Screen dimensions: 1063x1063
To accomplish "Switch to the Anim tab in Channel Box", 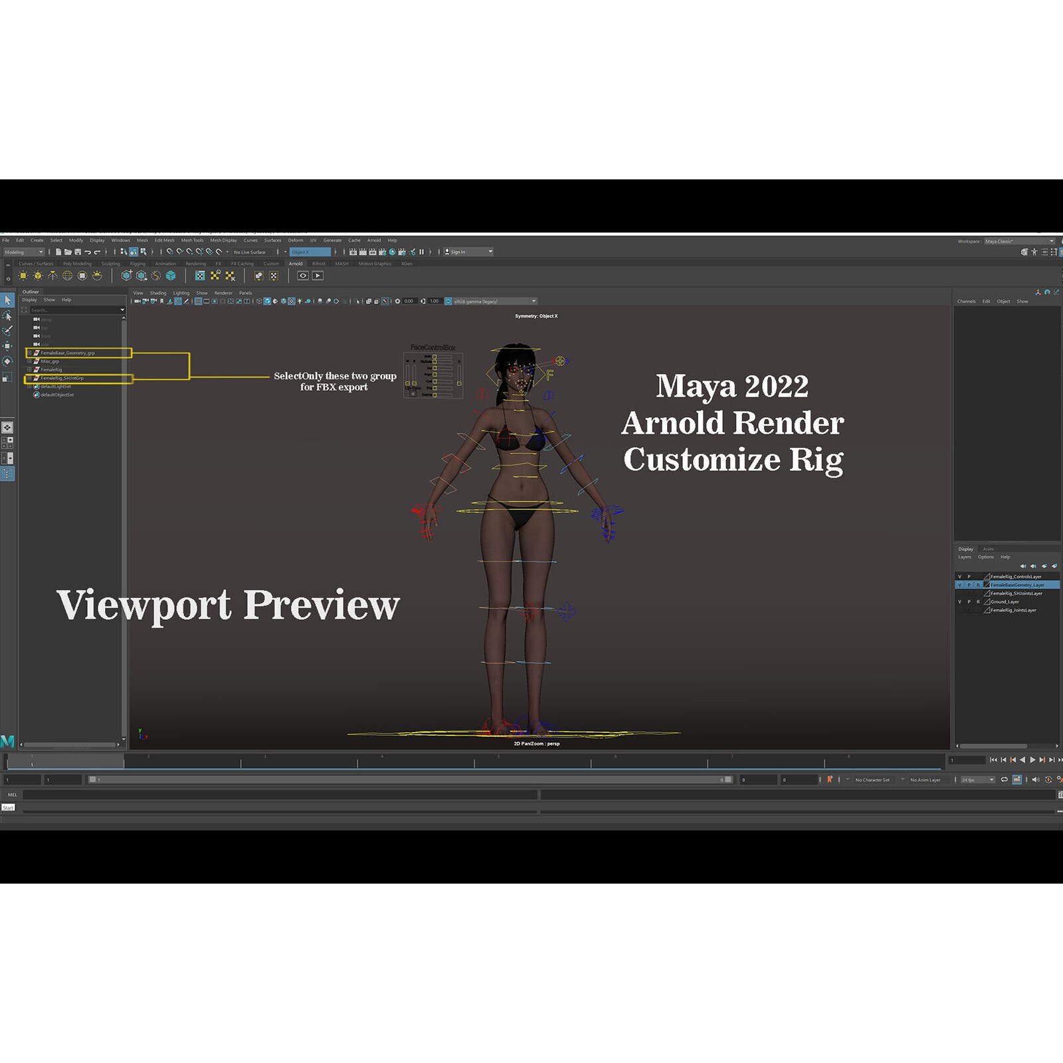I will 989,549.
